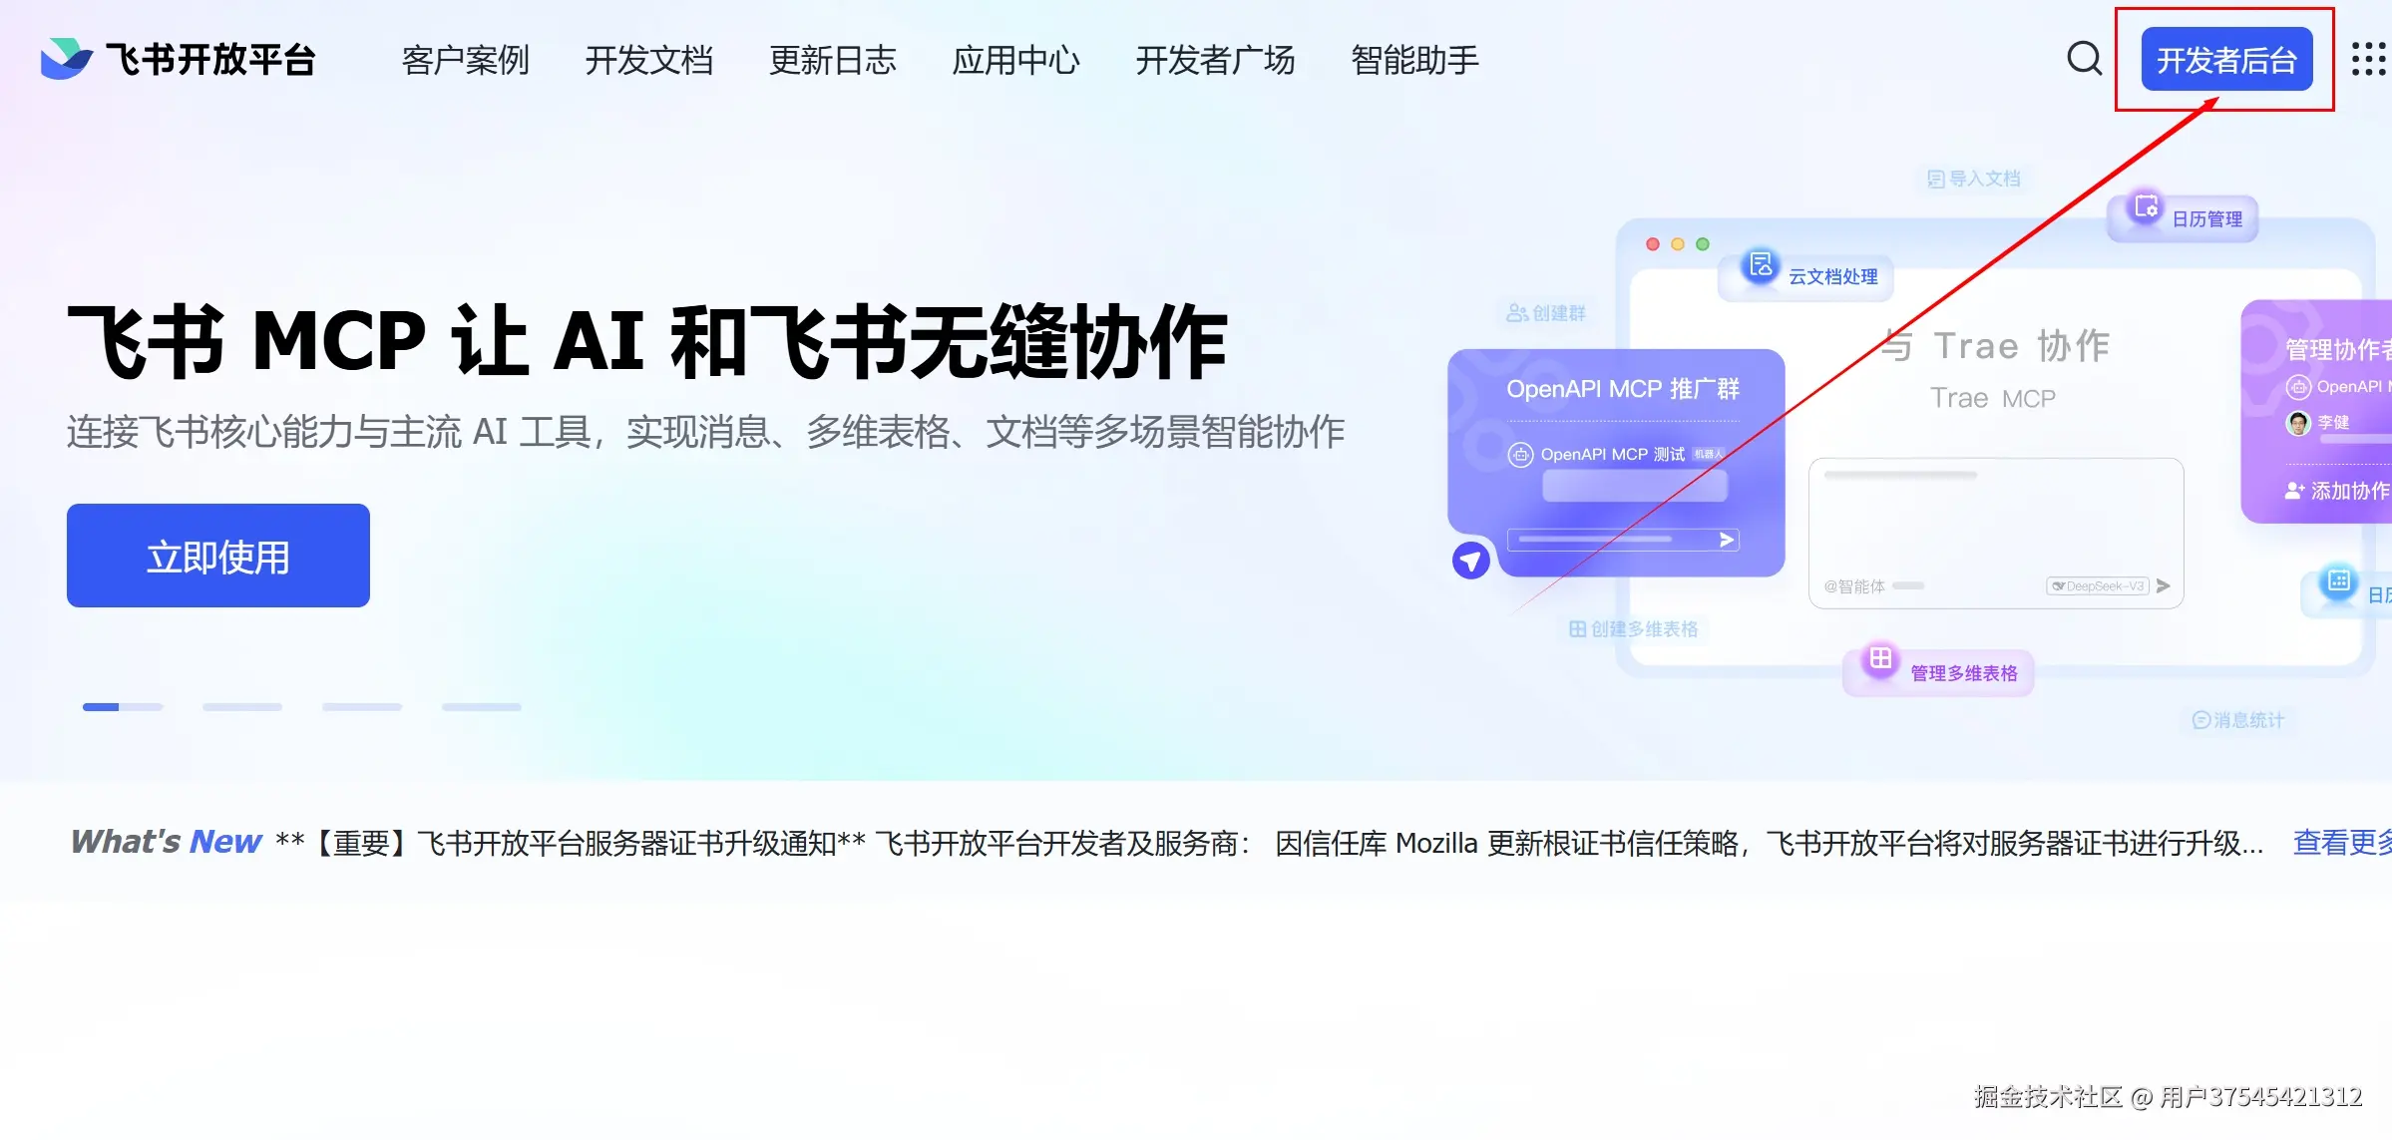The width and height of the screenshot is (2392, 1140).
Task: Switch to the fourth carousel indicator
Action: point(482,707)
